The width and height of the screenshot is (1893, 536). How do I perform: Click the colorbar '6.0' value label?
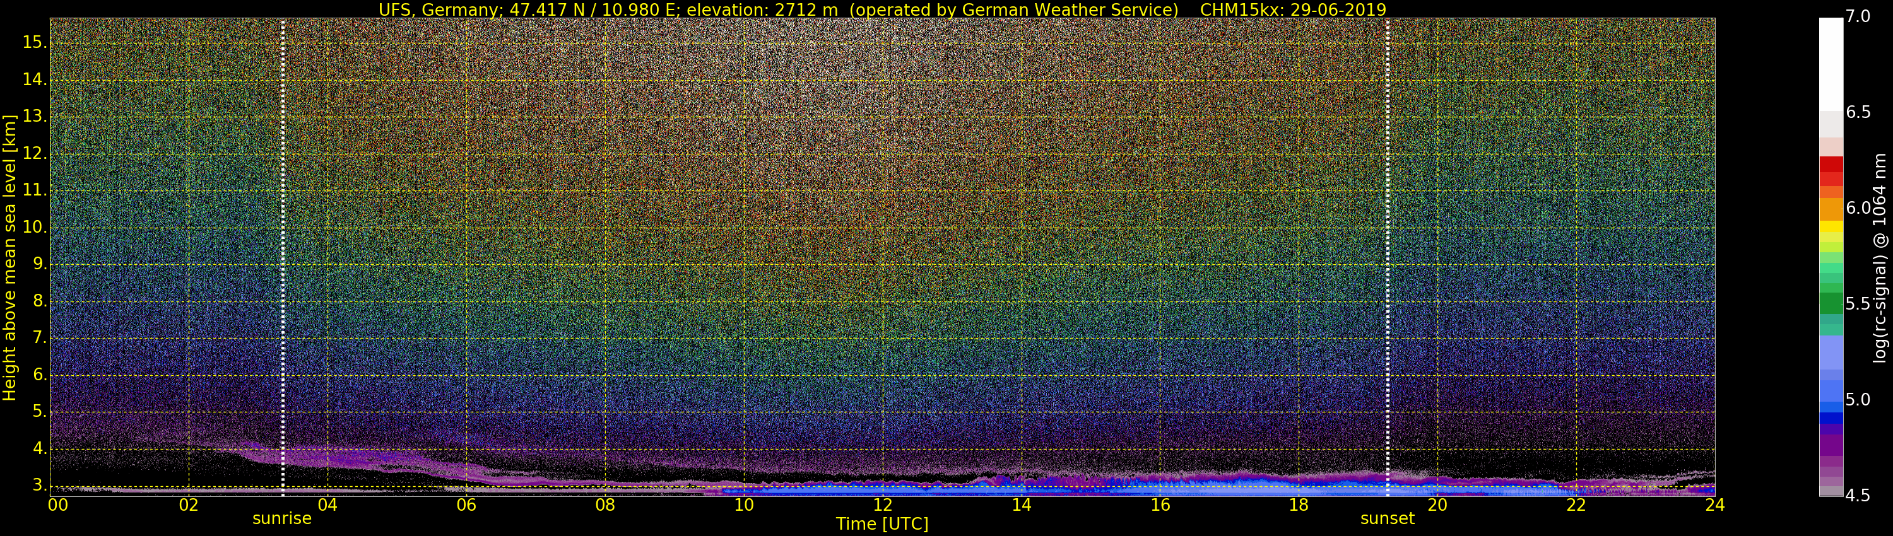[1858, 208]
